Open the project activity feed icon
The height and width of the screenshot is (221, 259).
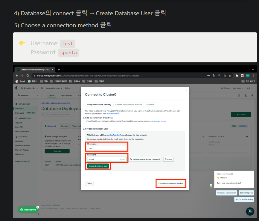[x=246, y=95]
